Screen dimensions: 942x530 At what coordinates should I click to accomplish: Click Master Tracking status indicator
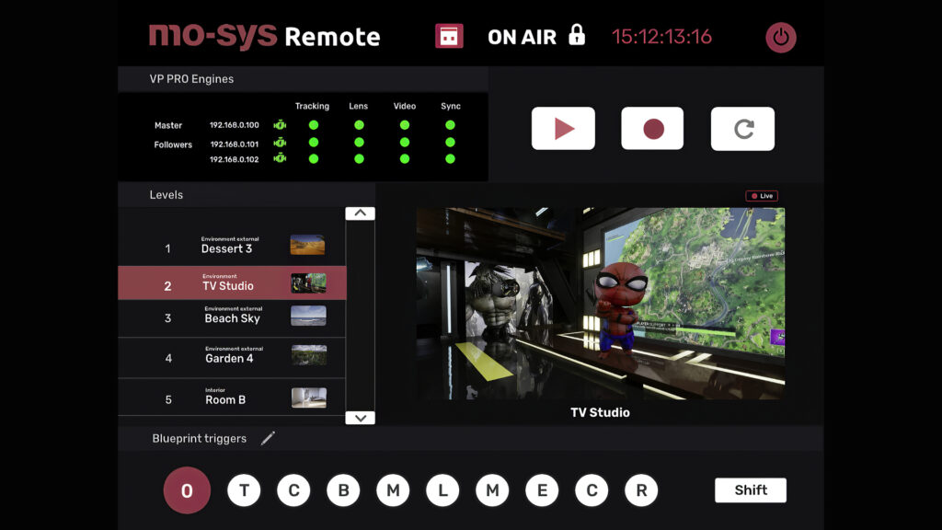314,125
